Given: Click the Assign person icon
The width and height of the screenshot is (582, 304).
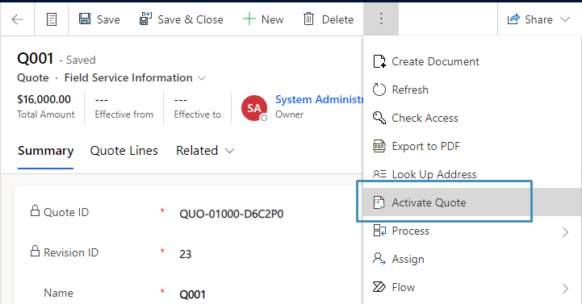Looking at the screenshot, I should pos(379,259).
